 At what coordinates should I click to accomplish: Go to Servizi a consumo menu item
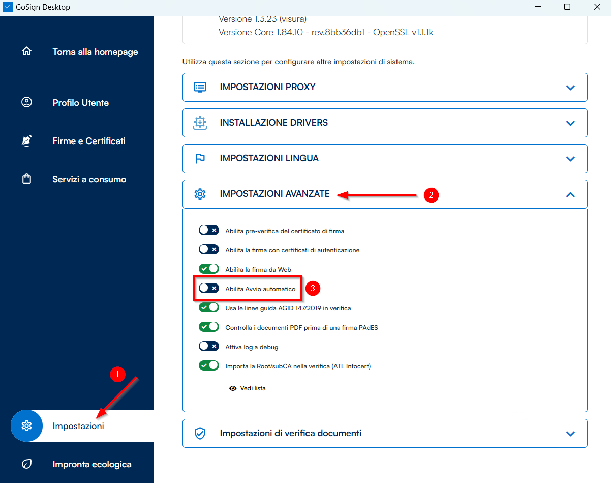click(x=89, y=179)
